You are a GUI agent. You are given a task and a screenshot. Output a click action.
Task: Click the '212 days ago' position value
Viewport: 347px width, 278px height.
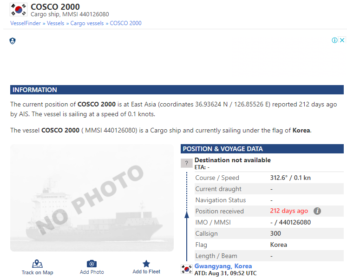point(289,211)
